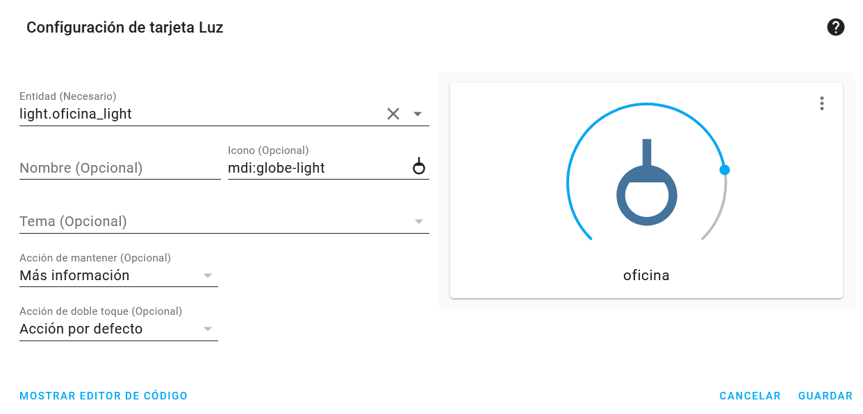Click the Nombre text field
863x414 pixels.
(120, 168)
